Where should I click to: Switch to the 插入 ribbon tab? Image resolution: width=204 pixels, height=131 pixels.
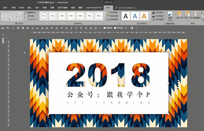(x=30, y=8)
